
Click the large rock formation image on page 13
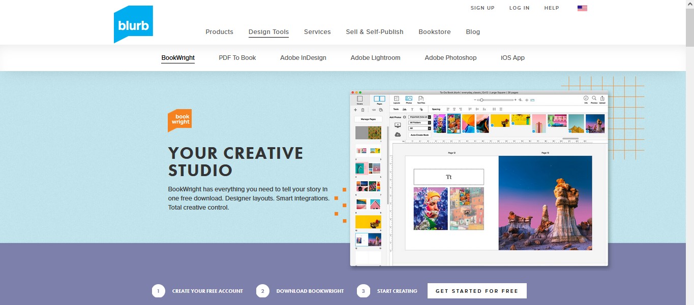click(545, 203)
